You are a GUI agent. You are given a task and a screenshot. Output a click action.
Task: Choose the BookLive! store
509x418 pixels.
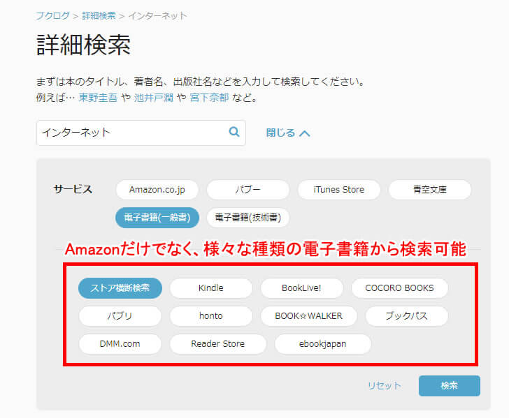tap(301, 288)
